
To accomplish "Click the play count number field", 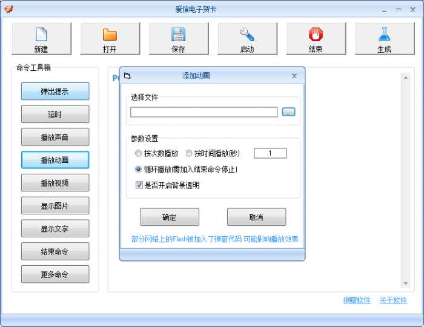I will pos(270,153).
